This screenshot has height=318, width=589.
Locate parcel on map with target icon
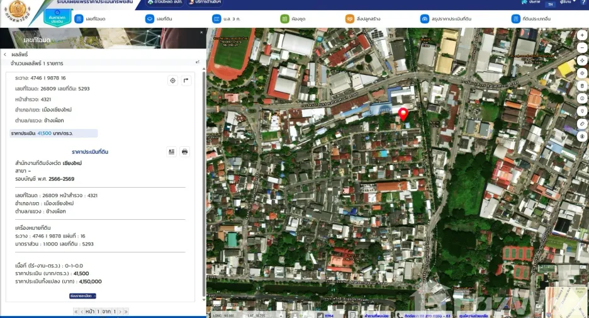[x=172, y=81]
